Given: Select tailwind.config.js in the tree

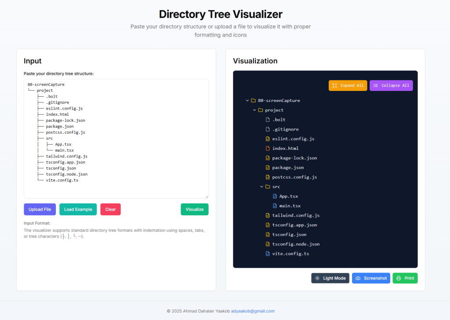Looking at the screenshot, I should click(x=295, y=215).
